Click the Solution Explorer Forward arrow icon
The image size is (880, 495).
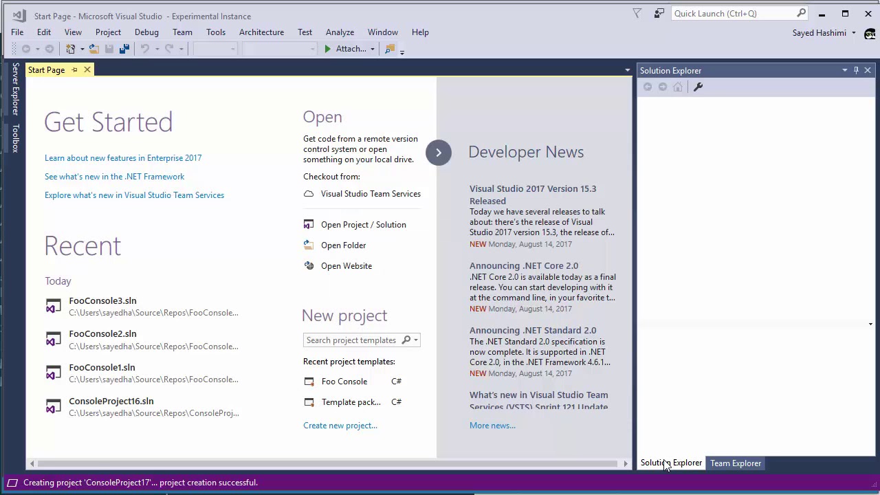pos(663,87)
